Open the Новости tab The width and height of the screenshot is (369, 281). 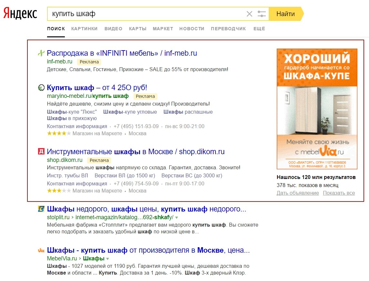coord(192,29)
